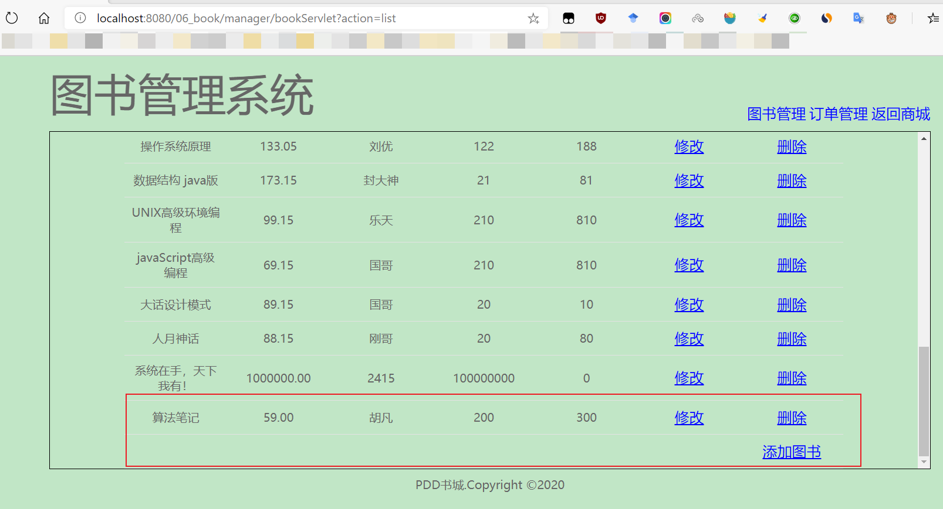Open the colorful camera lens extension
The image size is (943, 509).
point(665,18)
